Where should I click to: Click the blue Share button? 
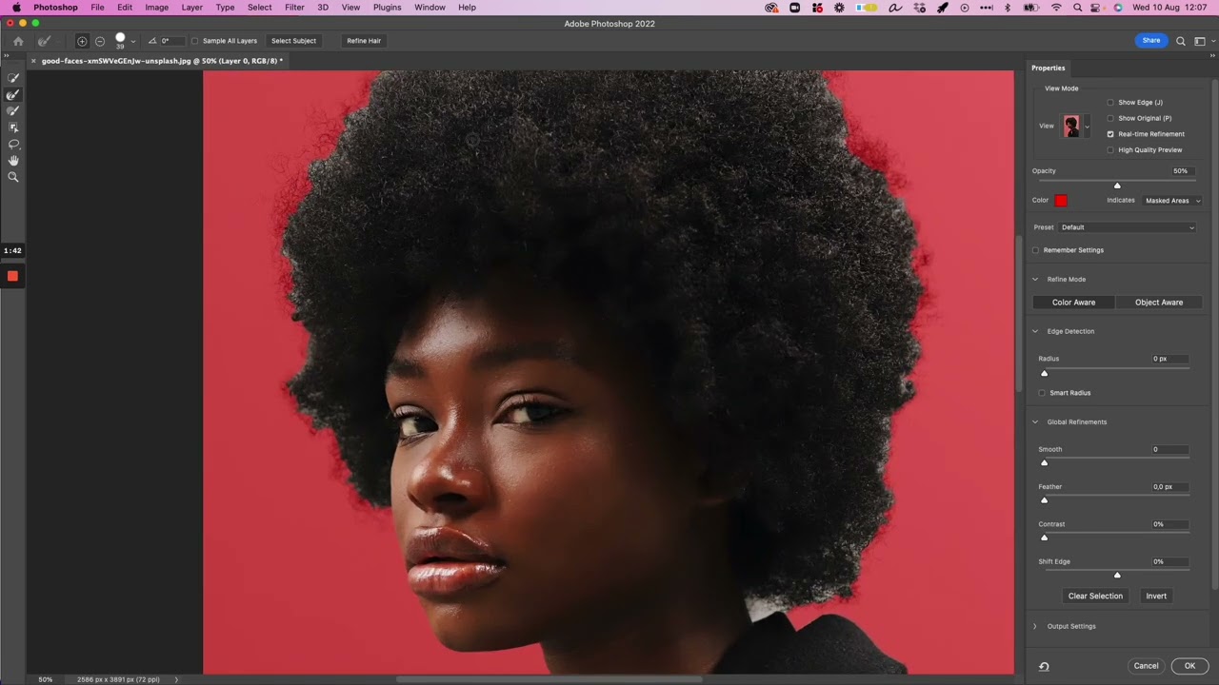tap(1151, 41)
